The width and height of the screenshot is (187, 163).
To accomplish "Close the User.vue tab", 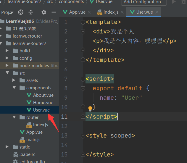I will click(x=157, y=12).
